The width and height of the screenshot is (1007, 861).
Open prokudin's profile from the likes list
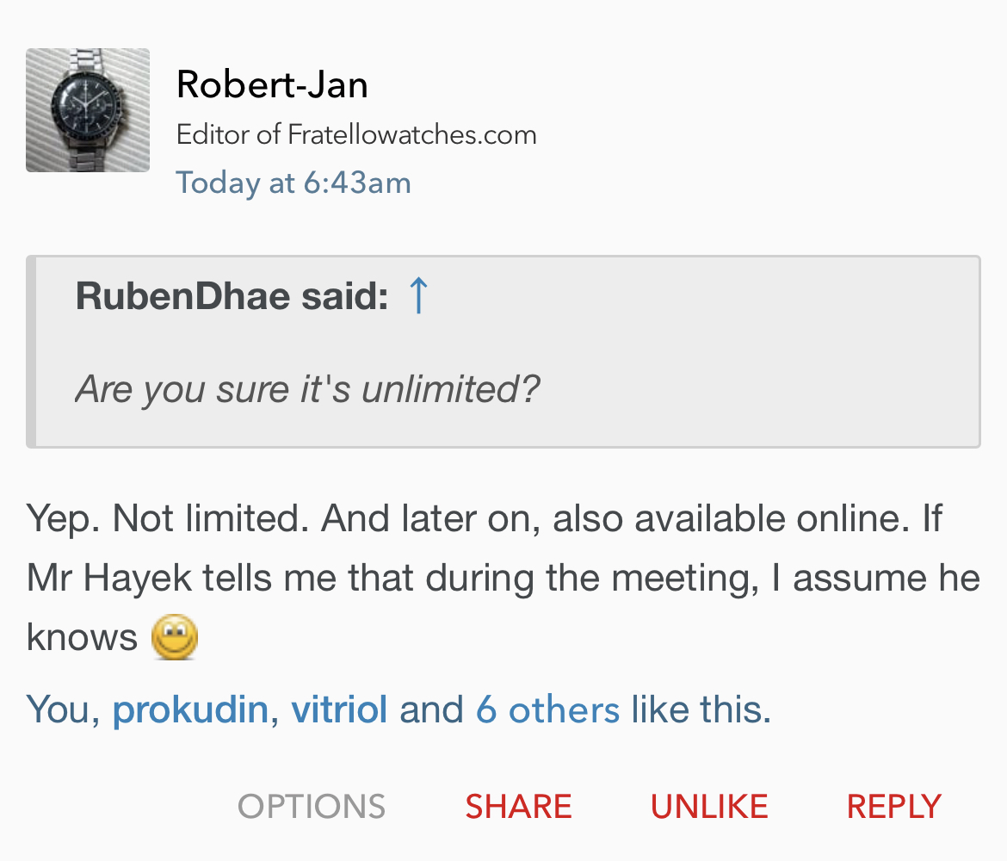(x=190, y=709)
